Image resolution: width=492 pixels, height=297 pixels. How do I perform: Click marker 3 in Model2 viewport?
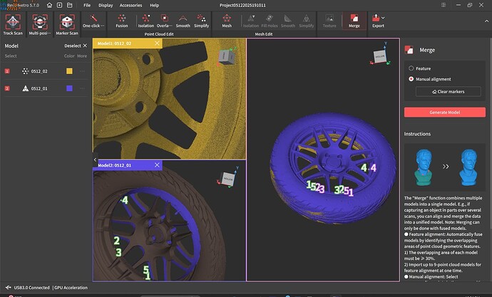[x=118, y=252]
